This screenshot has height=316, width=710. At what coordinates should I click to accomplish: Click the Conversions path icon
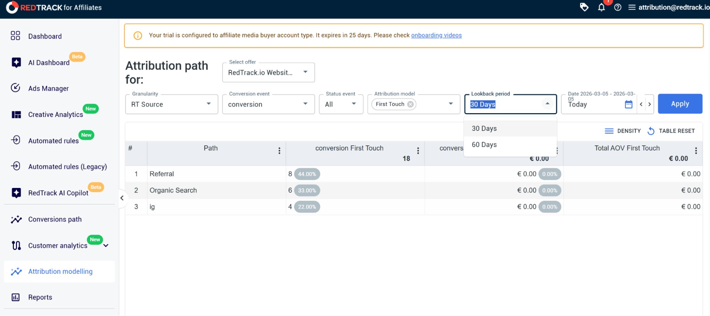click(16, 220)
